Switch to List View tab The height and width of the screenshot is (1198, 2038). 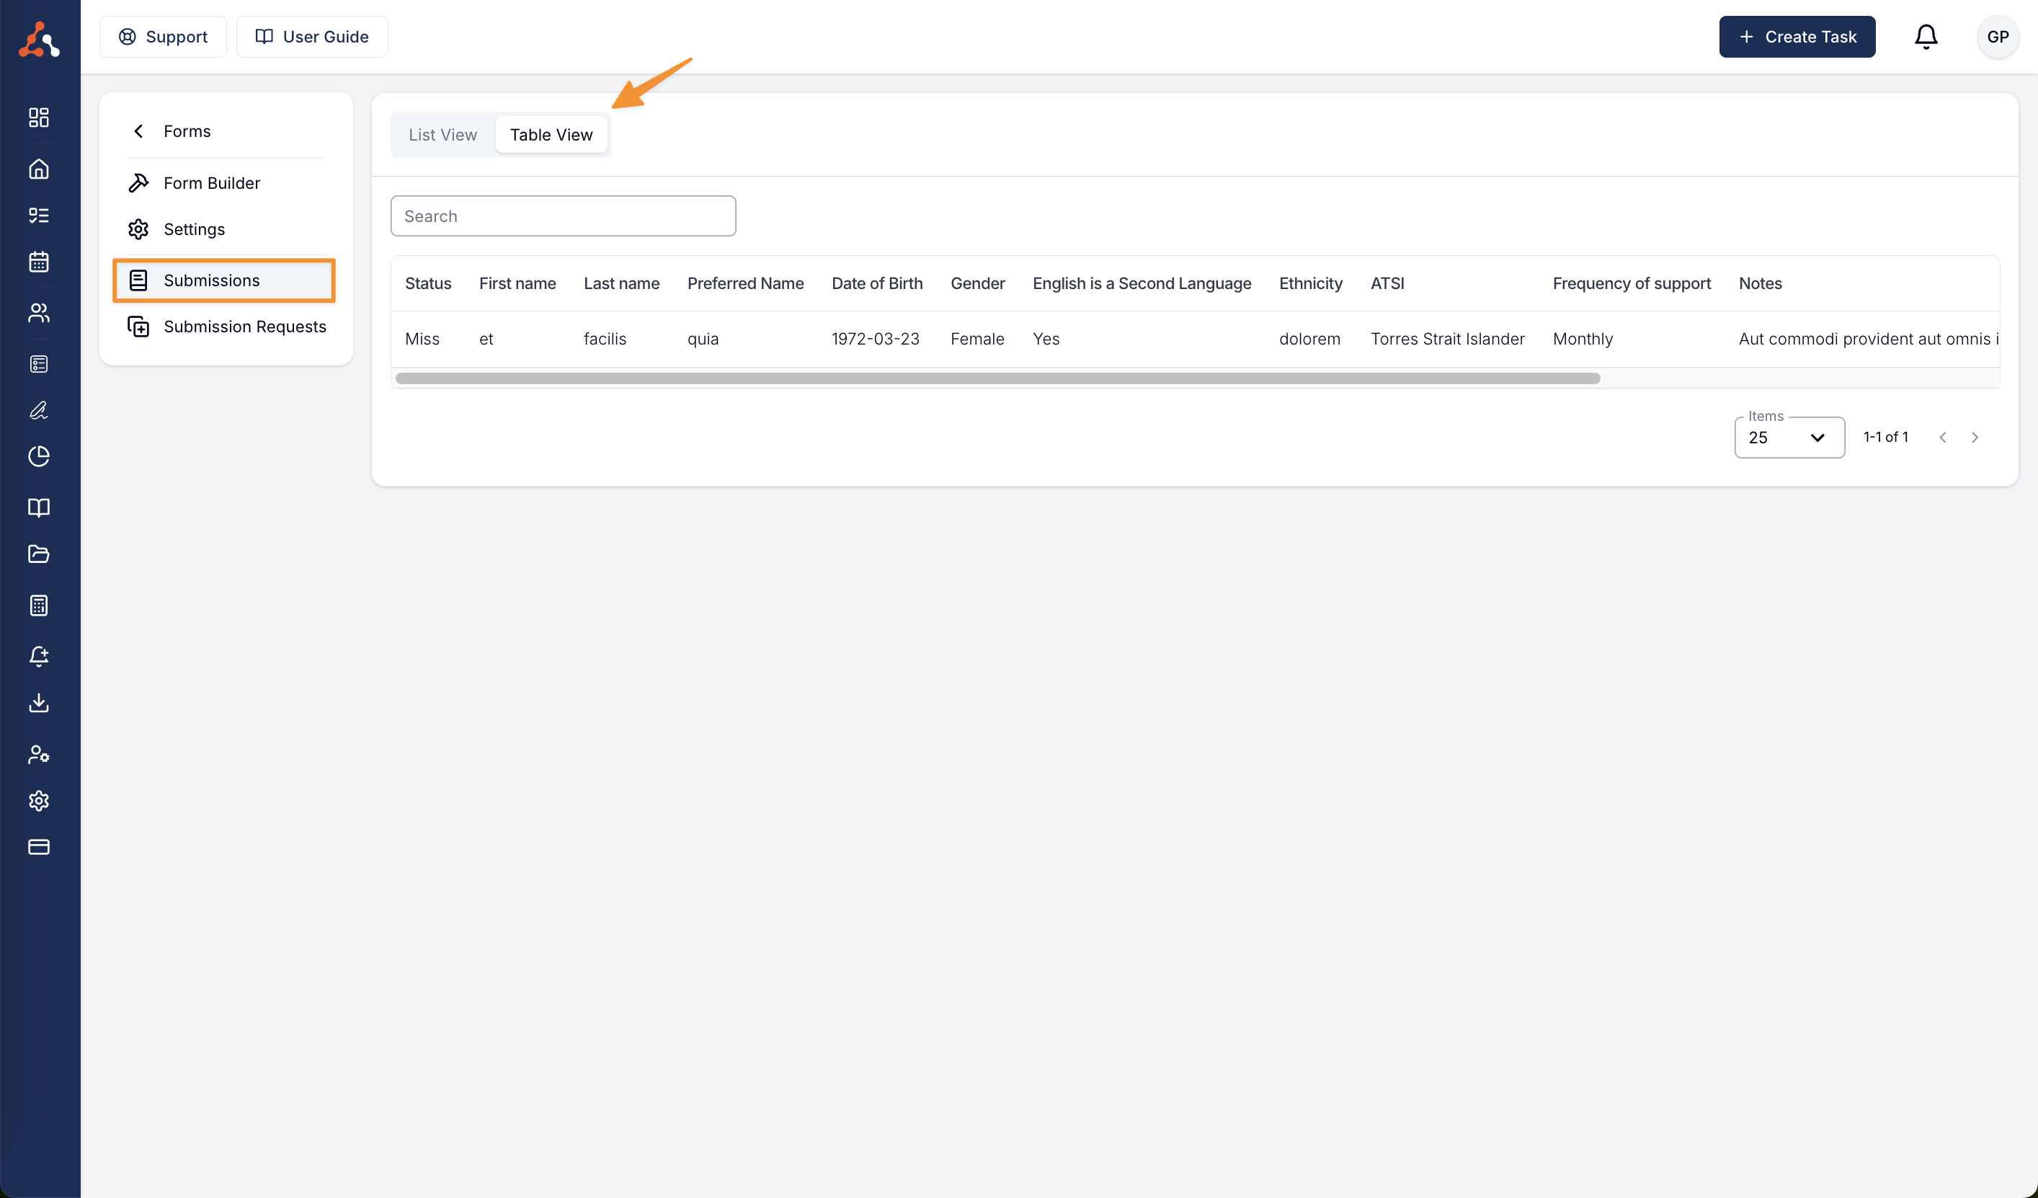442,134
